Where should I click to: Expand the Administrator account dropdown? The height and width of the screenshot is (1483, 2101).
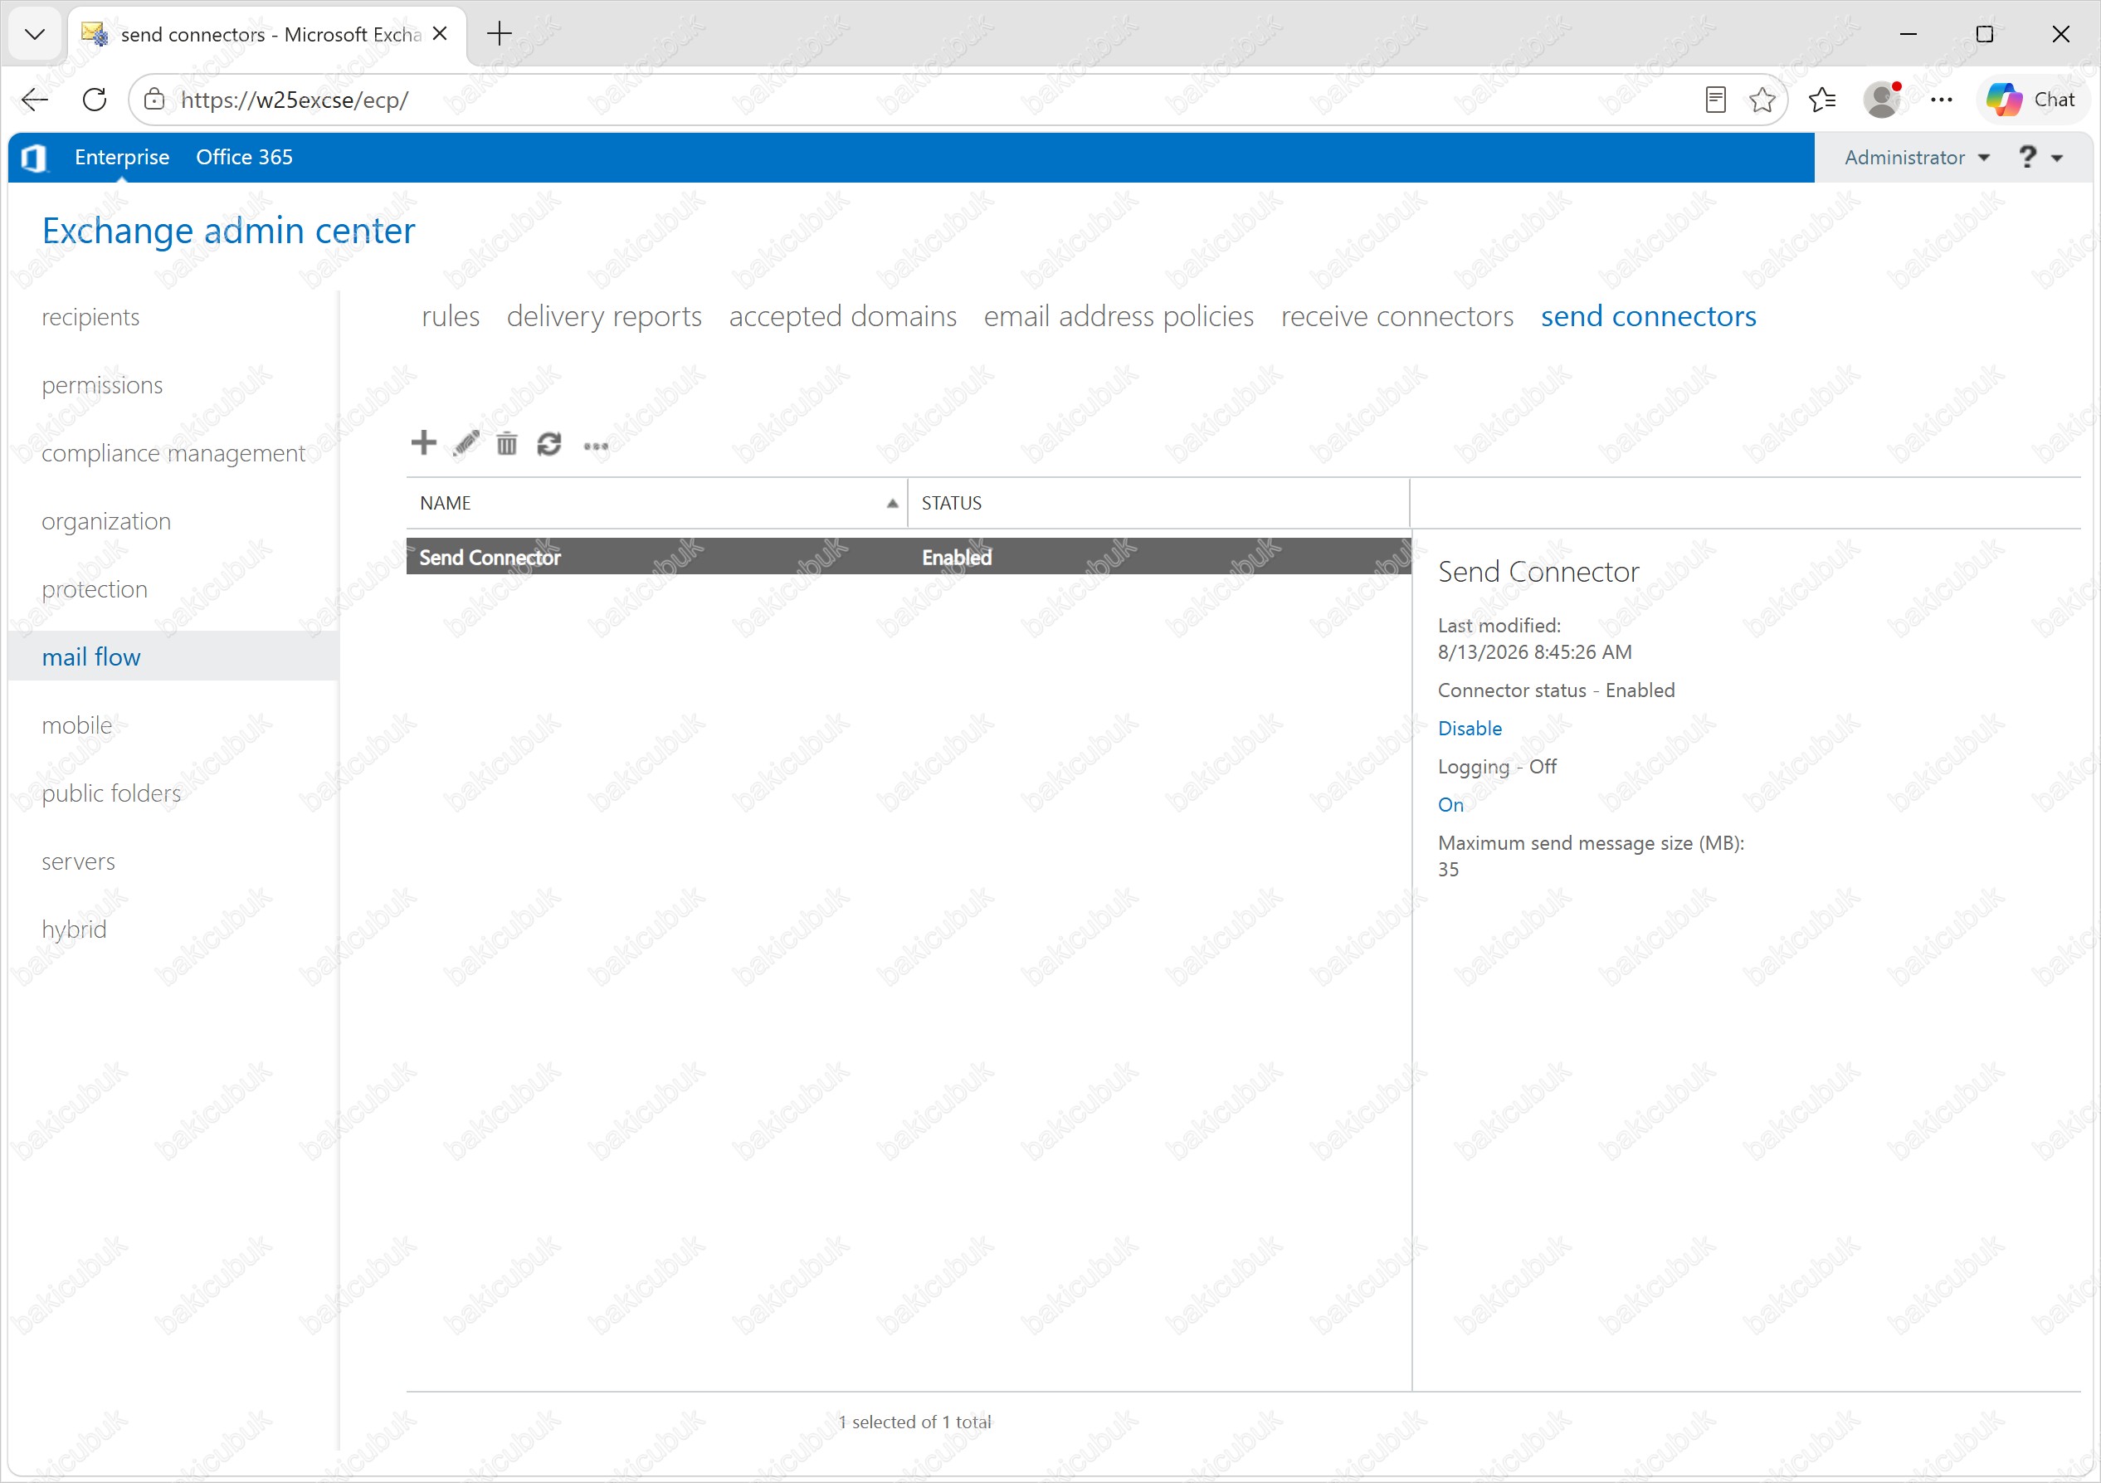pyautogui.click(x=1916, y=158)
